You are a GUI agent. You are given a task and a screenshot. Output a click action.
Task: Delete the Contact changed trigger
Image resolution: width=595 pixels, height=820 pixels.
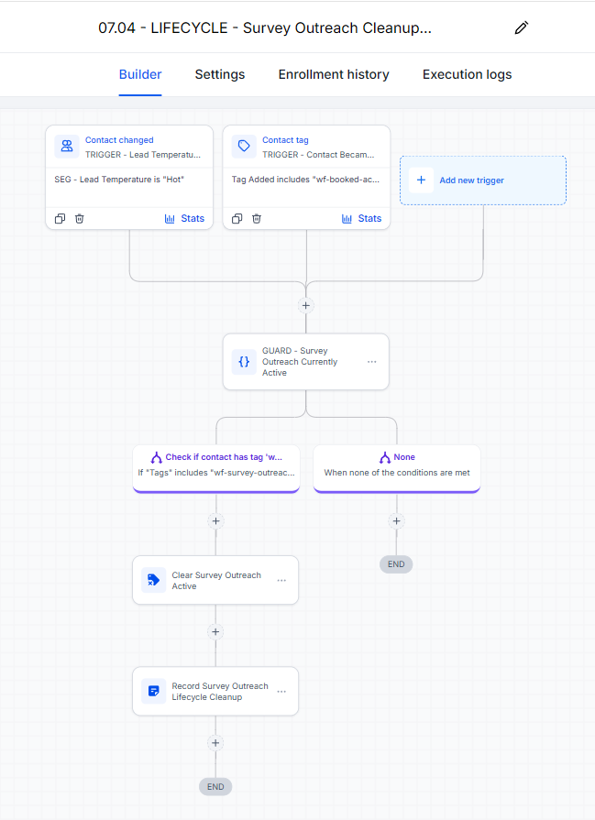point(80,219)
